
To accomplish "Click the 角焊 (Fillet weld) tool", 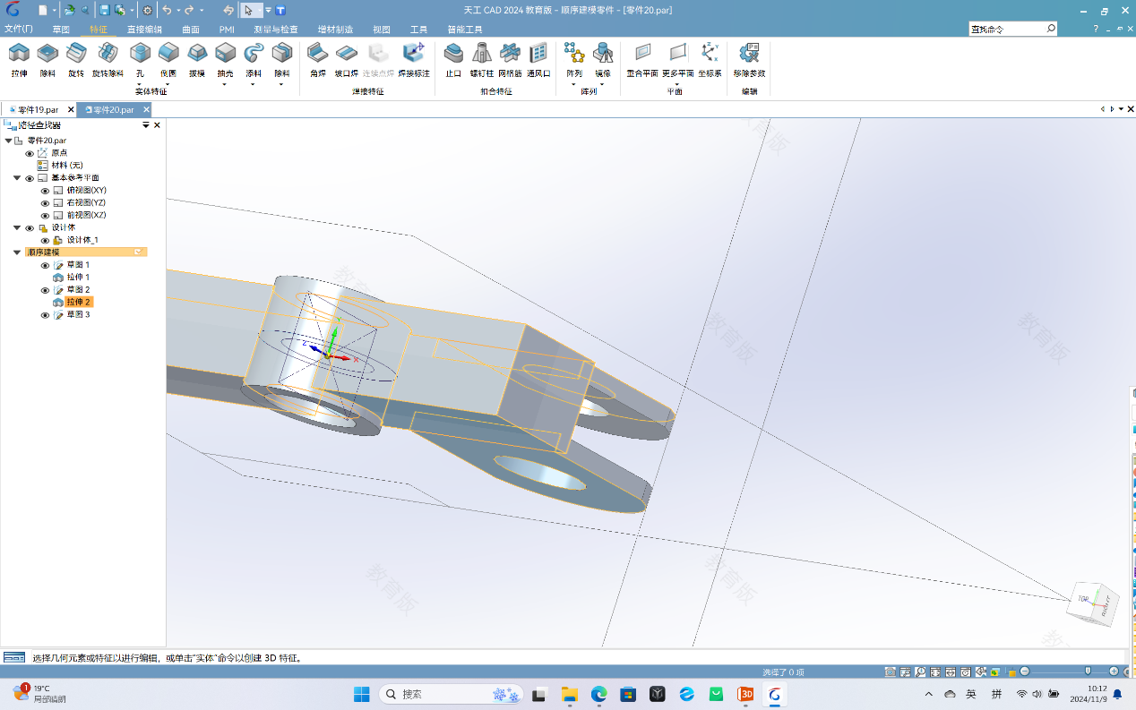I will pos(318,59).
